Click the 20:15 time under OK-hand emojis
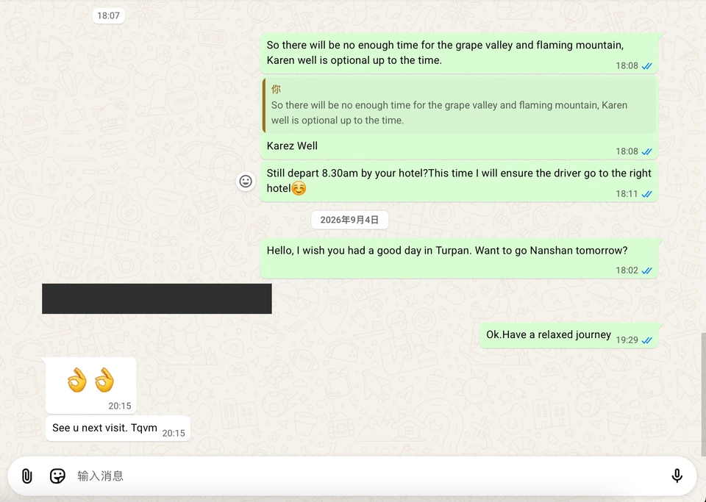706x502 pixels. (x=120, y=406)
